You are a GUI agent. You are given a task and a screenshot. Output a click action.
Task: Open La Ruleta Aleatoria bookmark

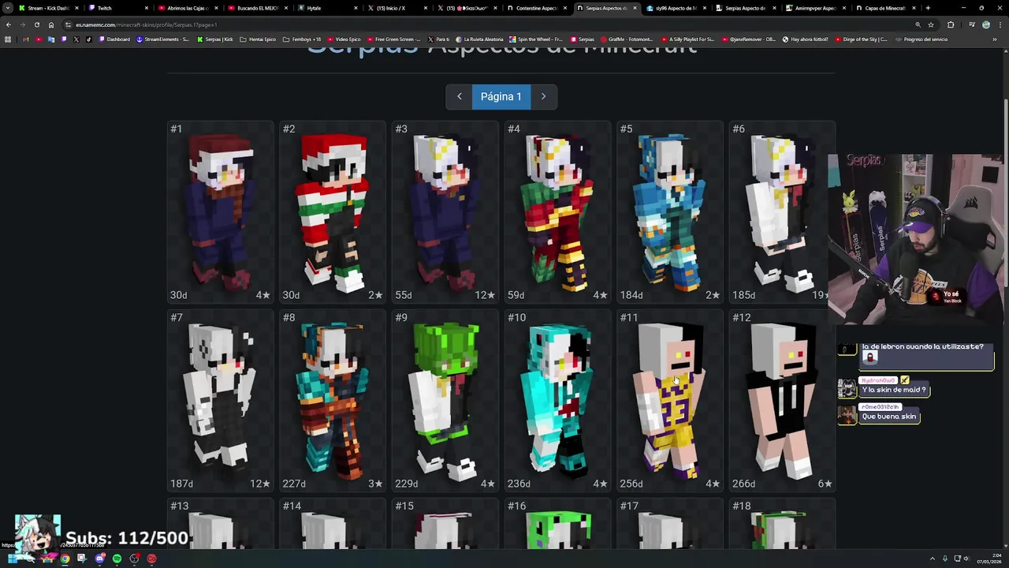[x=478, y=39]
